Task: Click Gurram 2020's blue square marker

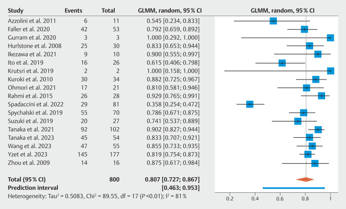Action: point(331,38)
